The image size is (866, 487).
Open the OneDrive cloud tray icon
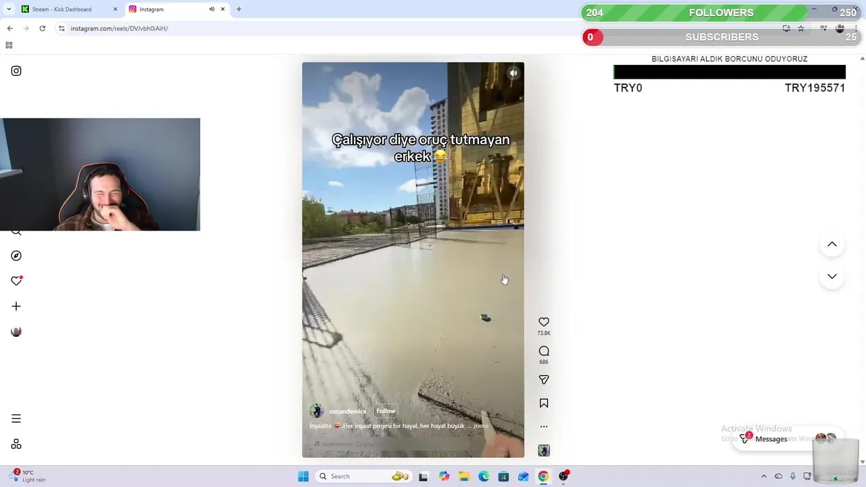pyautogui.click(x=779, y=476)
